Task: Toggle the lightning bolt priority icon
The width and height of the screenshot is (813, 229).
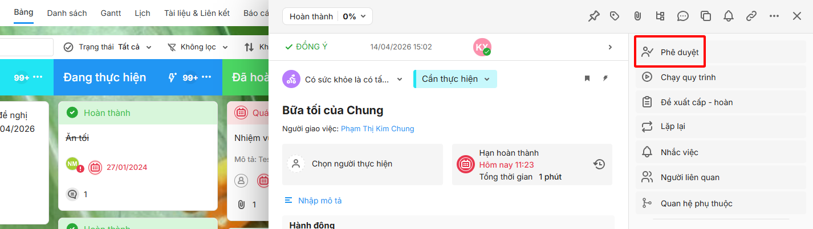Action: click(605, 78)
